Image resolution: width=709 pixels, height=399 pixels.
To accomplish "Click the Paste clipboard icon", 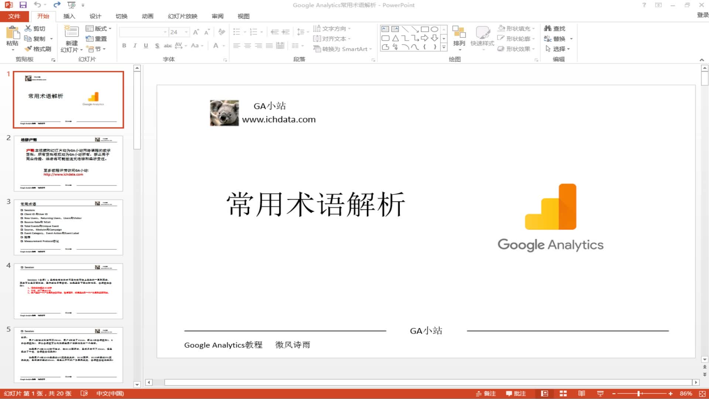I will (13, 33).
